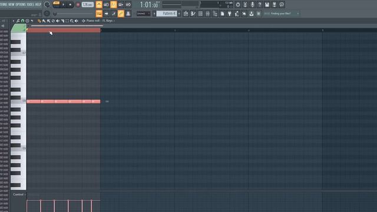Toggle wait for input before recording
The image size is (377, 212).
click(x=106, y=5)
